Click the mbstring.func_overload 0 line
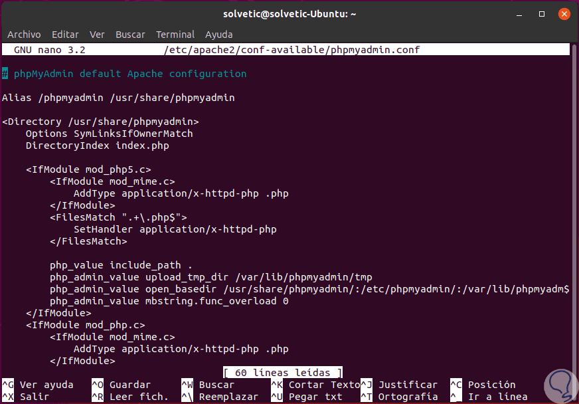579x404 pixels. click(169, 301)
